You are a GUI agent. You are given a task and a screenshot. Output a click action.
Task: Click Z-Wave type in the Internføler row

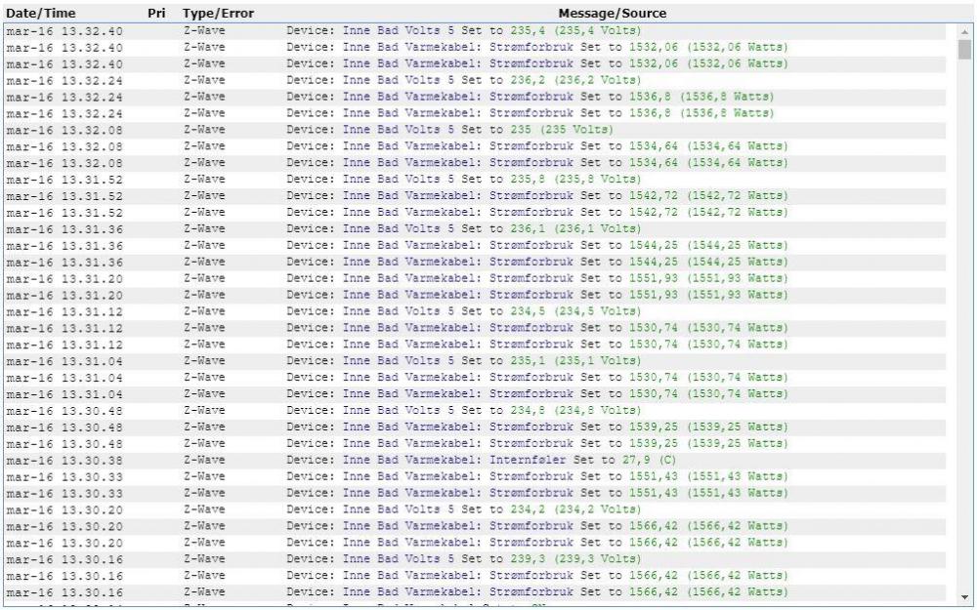click(203, 460)
